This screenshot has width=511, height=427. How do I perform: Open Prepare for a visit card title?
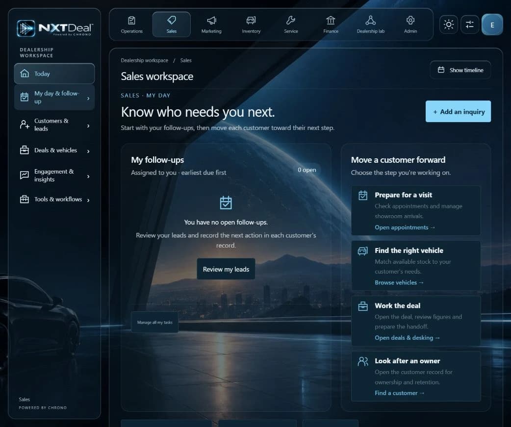(403, 195)
